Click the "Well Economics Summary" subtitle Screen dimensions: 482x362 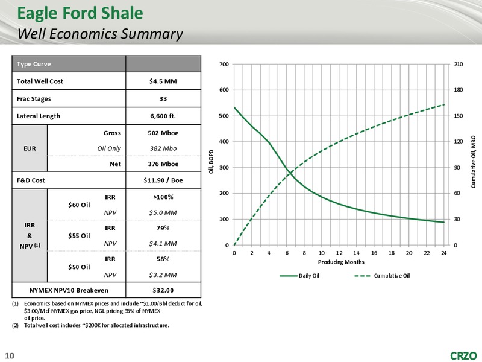pos(100,34)
